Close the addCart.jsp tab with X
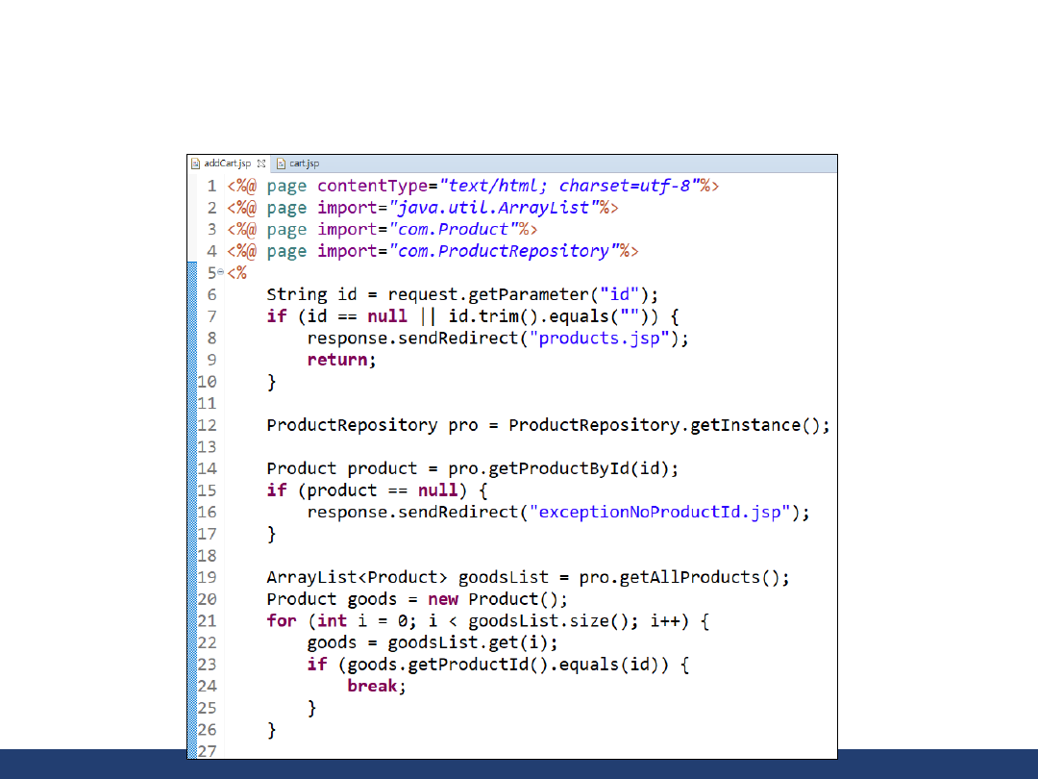Screen dimensions: 1038x779 point(261,164)
